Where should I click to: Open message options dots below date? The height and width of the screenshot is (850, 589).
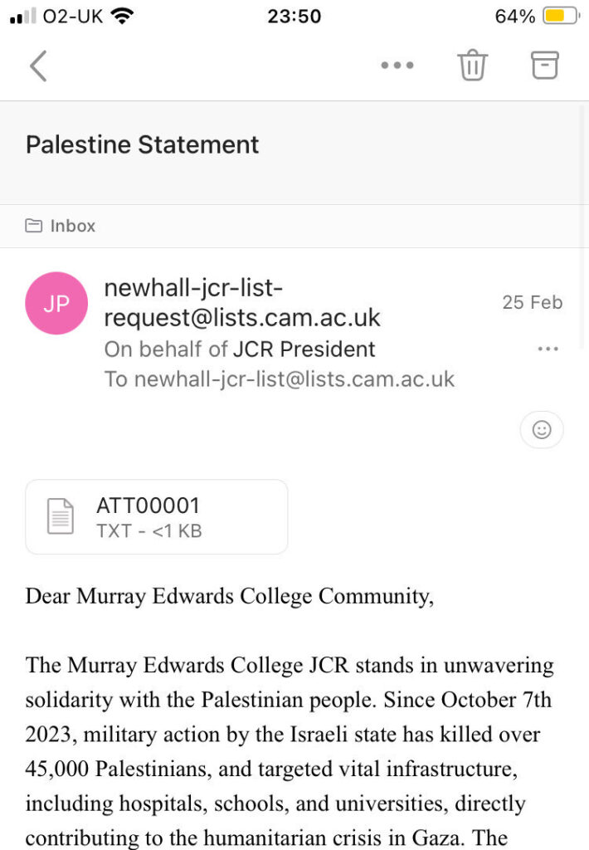(548, 349)
